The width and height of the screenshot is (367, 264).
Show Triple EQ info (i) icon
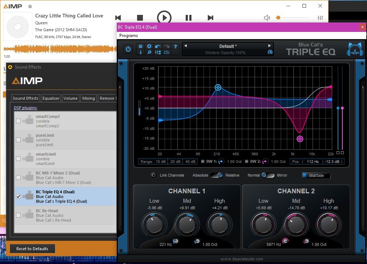click(x=140, y=52)
